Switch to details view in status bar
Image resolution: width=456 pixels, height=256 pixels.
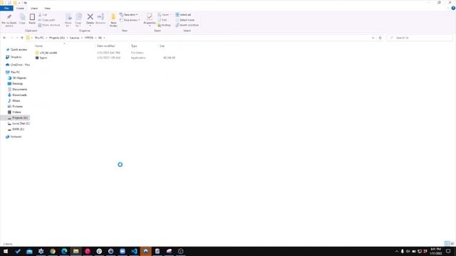pos(447,243)
